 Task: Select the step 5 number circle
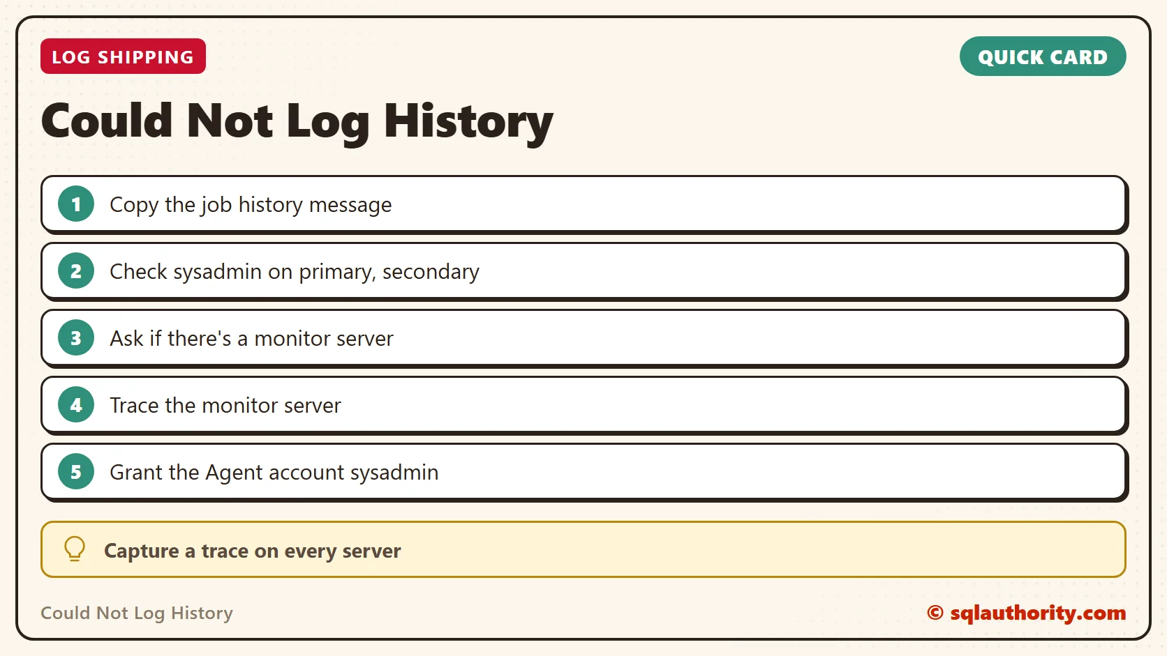[76, 472]
